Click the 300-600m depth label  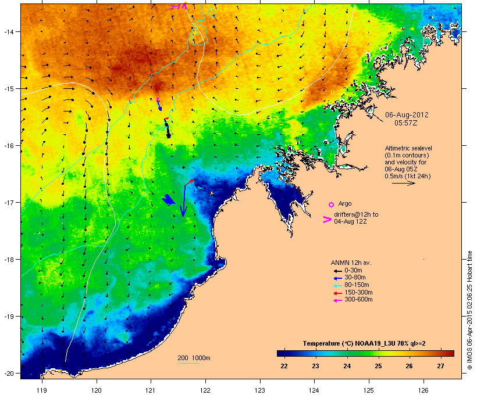[x=358, y=300]
